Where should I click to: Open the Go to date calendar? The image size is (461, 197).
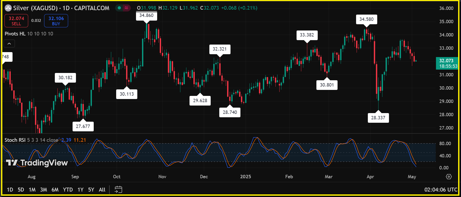pyautogui.click(x=118, y=189)
